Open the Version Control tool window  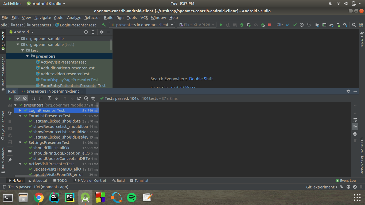point(90,181)
